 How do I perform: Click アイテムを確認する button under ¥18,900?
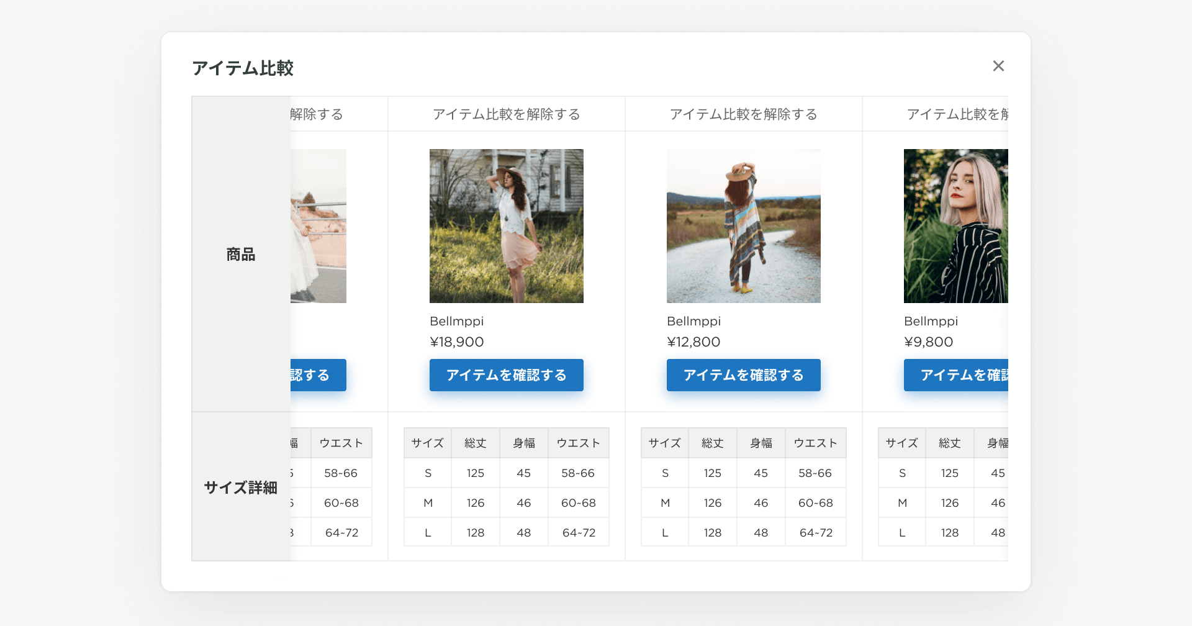point(507,375)
